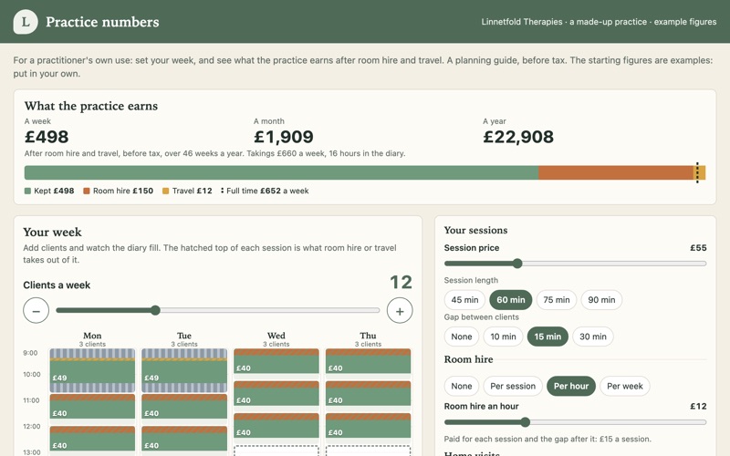Click the green Kept segment of earnings bar
Screen dimensions: 730x456
point(281,172)
